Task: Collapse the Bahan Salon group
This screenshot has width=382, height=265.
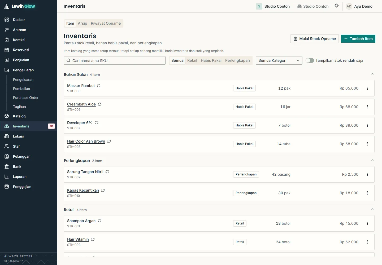Action: [372, 74]
